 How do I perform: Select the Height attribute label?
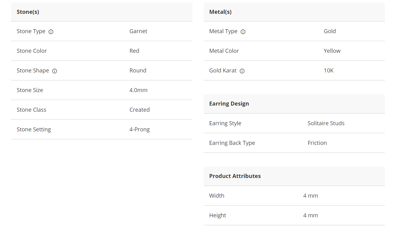pyautogui.click(x=217, y=215)
